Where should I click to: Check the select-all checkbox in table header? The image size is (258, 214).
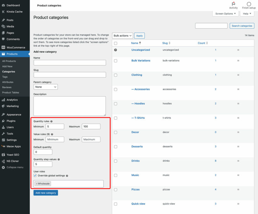[115, 43]
